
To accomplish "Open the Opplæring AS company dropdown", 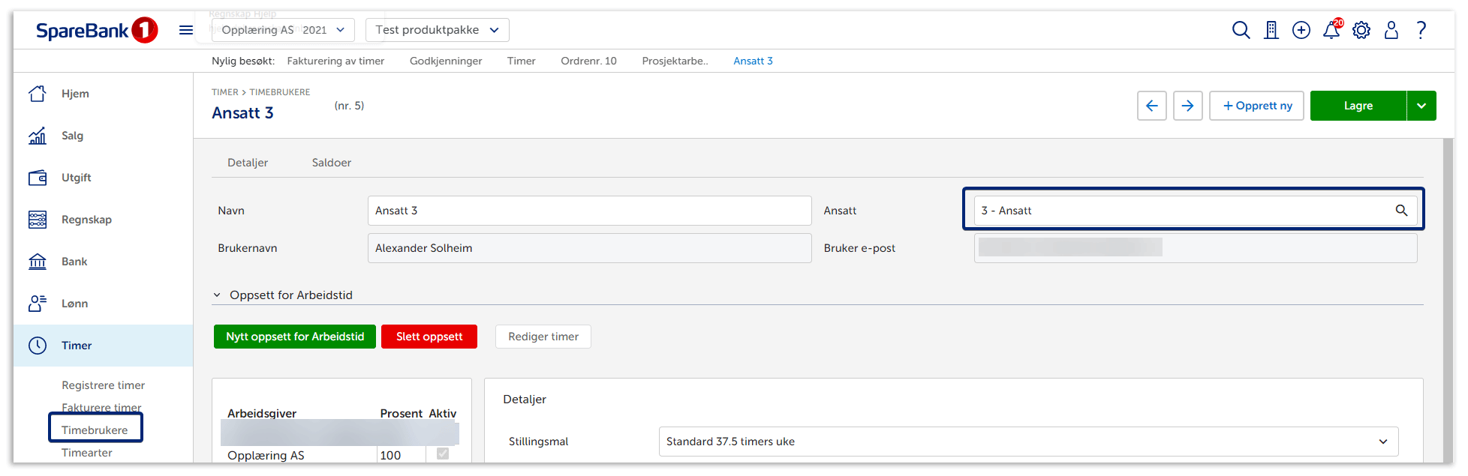I will (x=283, y=30).
